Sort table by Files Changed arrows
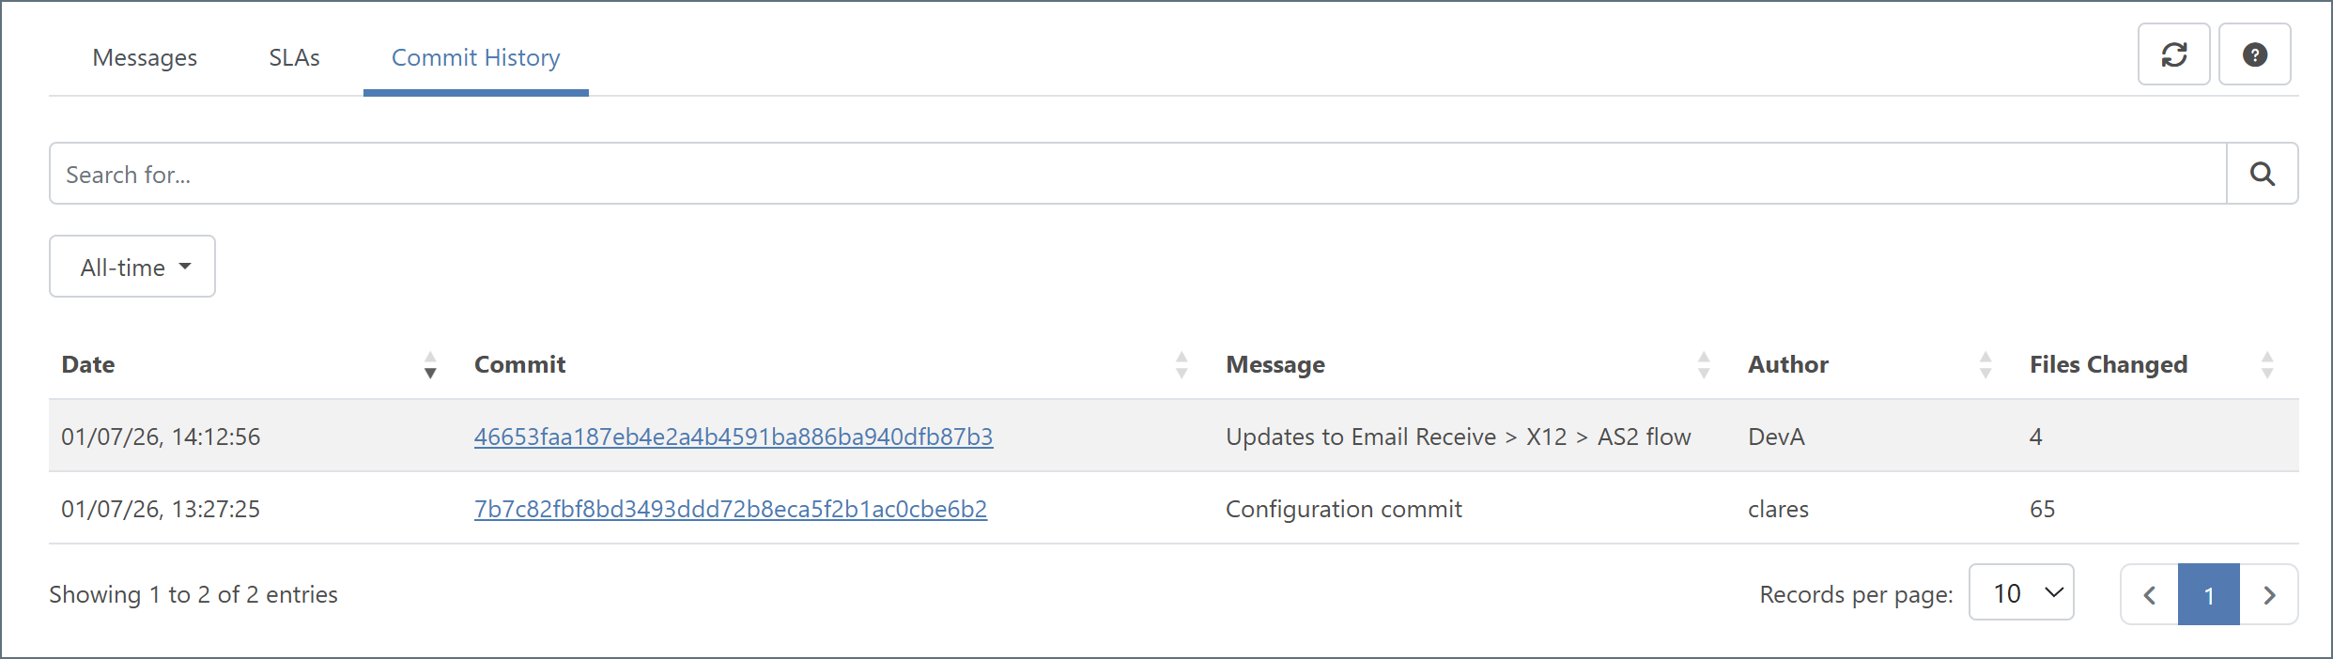 click(2267, 365)
